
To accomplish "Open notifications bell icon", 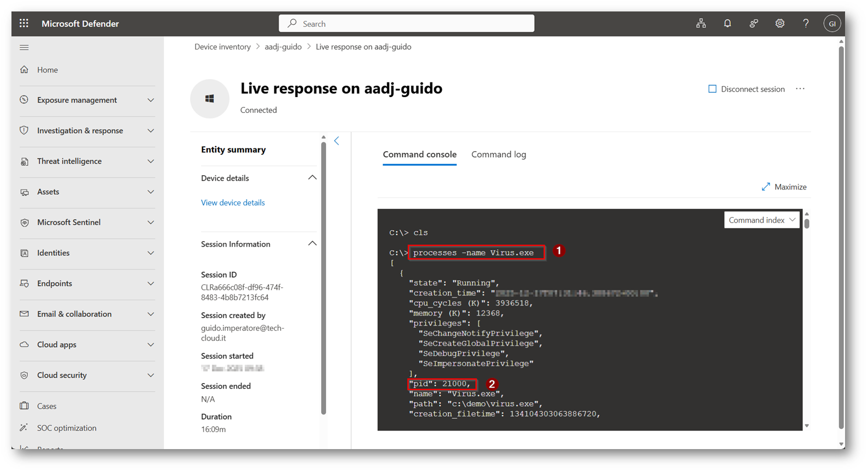I will click(x=727, y=23).
